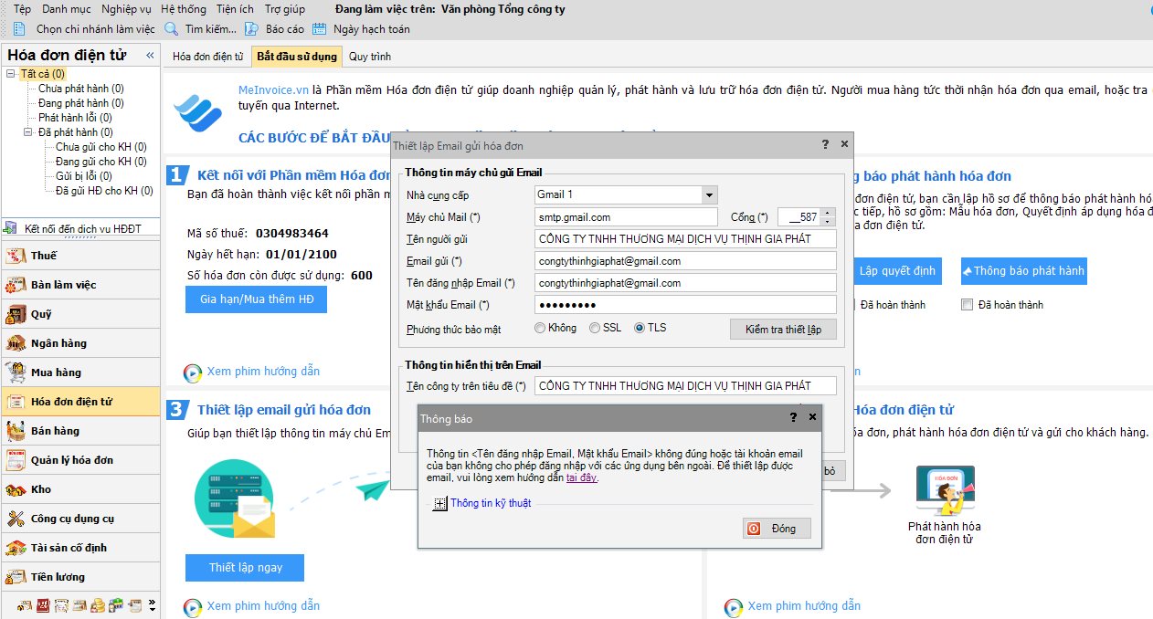The image size is (1153, 619).
Task: Open the Tiền lương module
Action: click(x=80, y=577)
